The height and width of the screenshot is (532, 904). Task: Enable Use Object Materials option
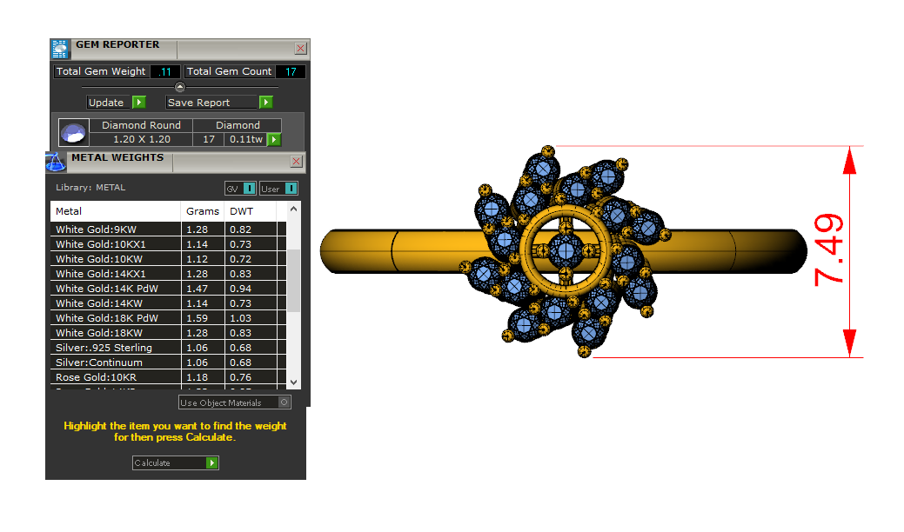(283, 402)
